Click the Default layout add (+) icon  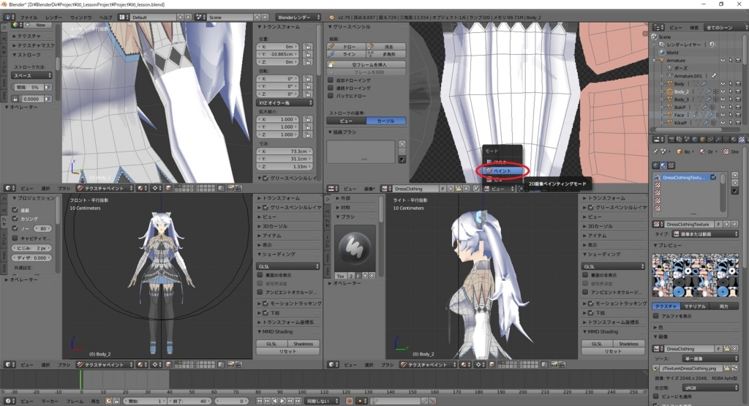(x=180, y=18)
